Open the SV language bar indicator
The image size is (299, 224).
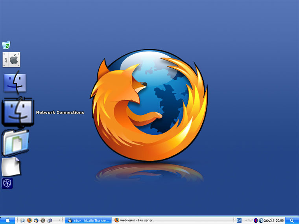239,220
